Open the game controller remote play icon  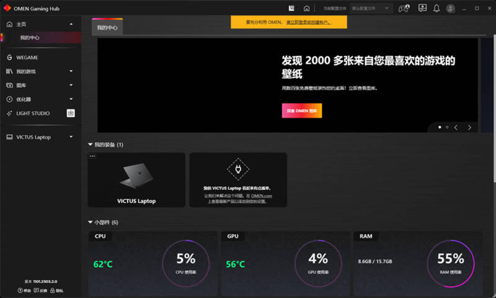click(404, 8)
